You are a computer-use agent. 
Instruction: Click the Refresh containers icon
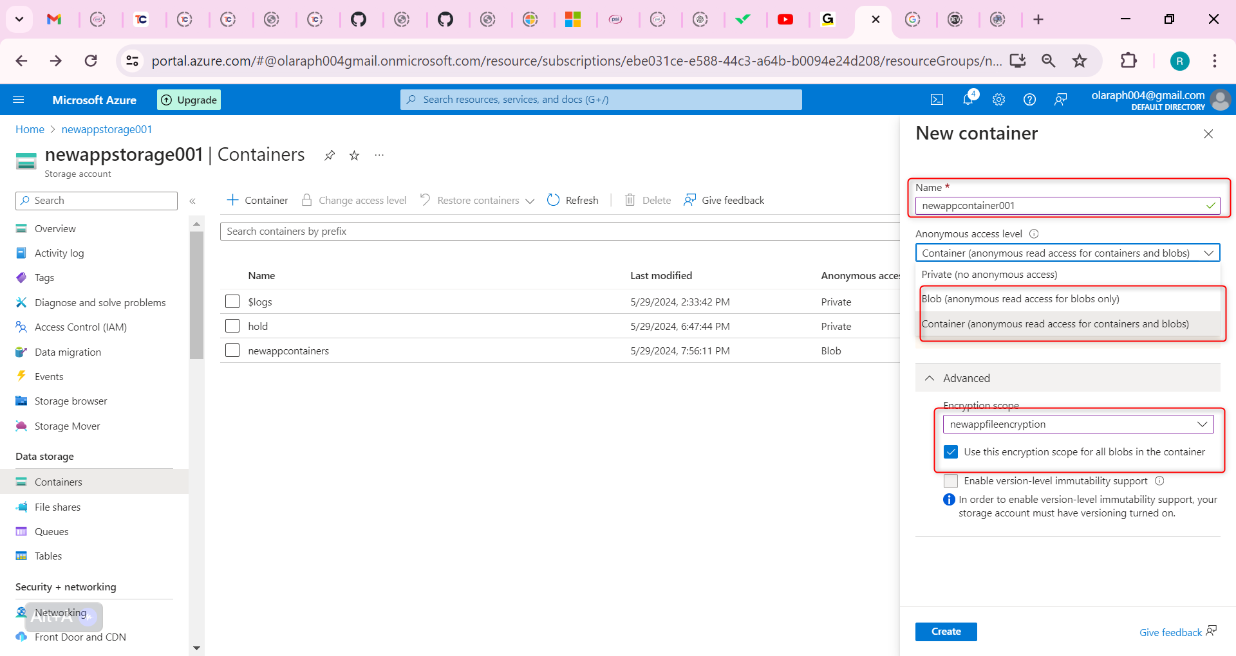554,200
